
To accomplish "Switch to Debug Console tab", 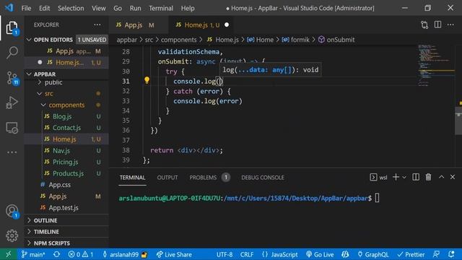I will (x=263, y=178).
